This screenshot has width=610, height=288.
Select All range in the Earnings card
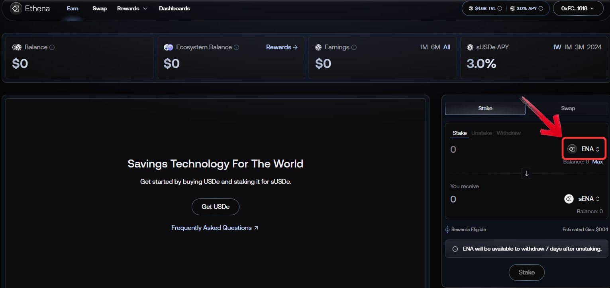[447, 47]
